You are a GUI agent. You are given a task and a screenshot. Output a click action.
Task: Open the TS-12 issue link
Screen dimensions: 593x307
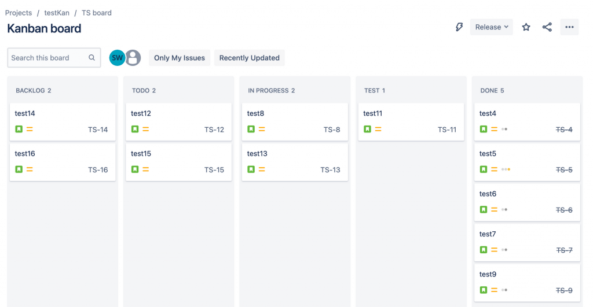tap(214, 130)
